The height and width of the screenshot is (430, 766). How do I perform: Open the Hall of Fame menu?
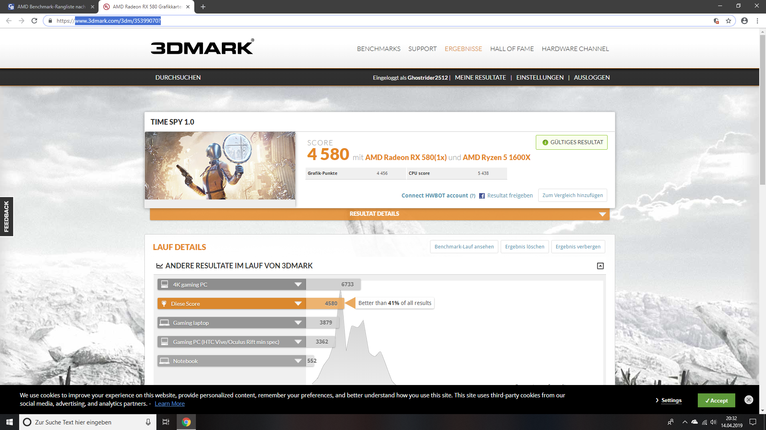tap(511, 49)
